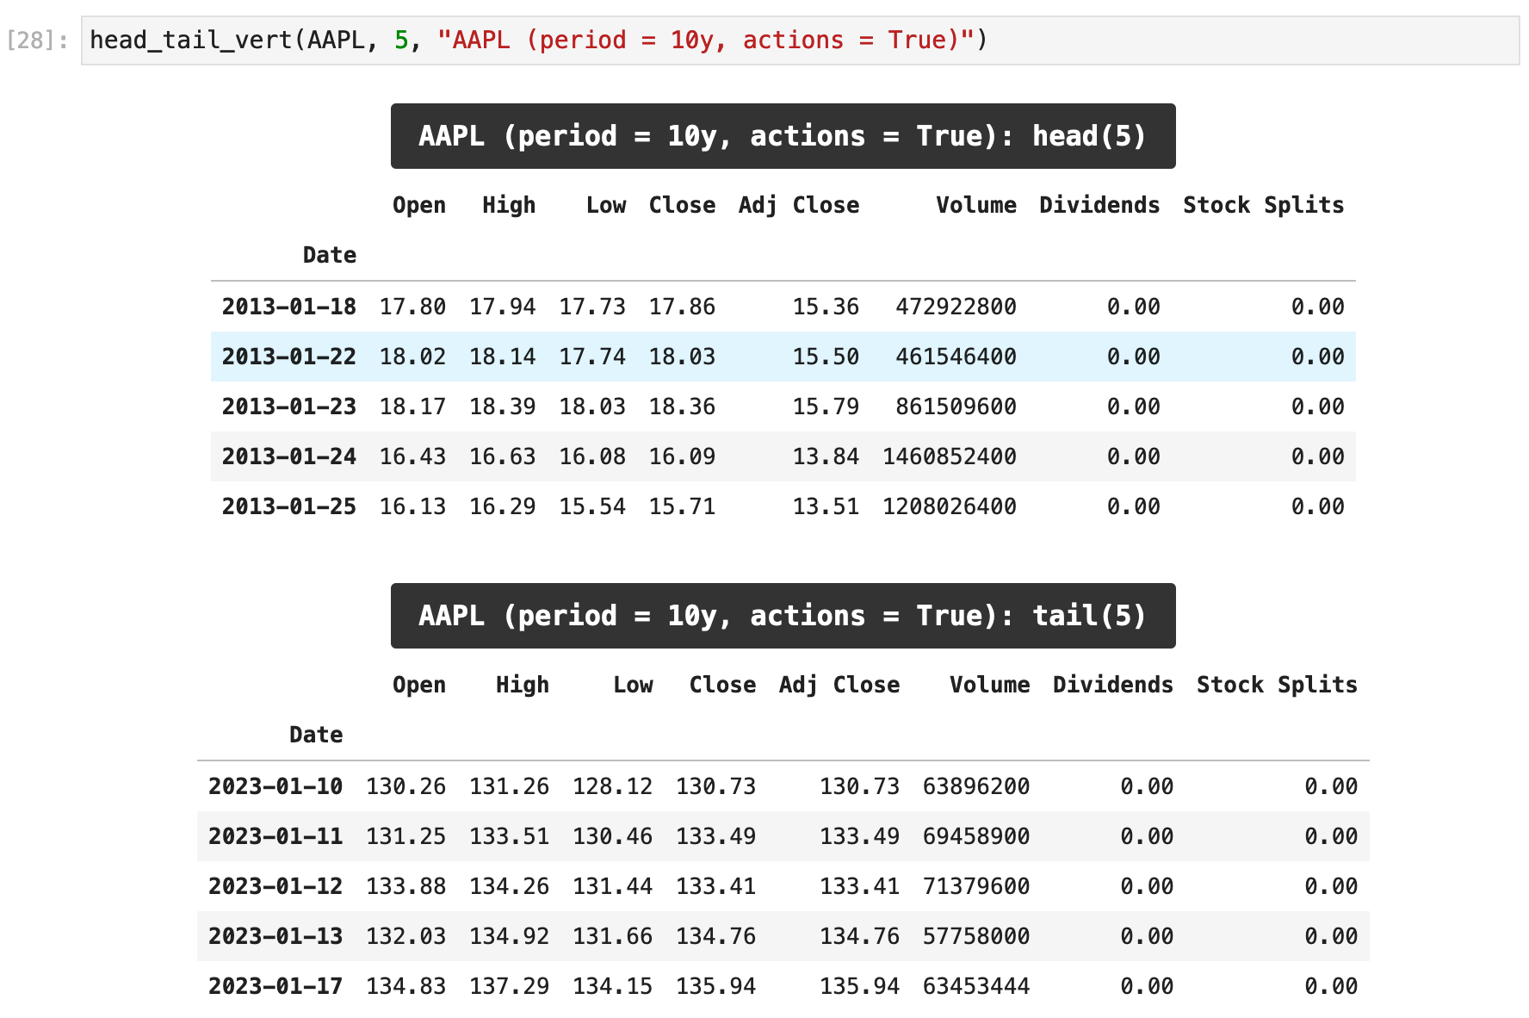Click open price 130.26
The height and width of the screenshot is (1018, 1529).
pos(406,786)
